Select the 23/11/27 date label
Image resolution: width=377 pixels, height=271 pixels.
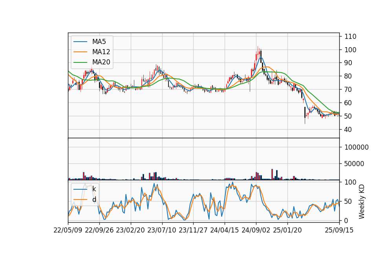click(x=193, y=230)
